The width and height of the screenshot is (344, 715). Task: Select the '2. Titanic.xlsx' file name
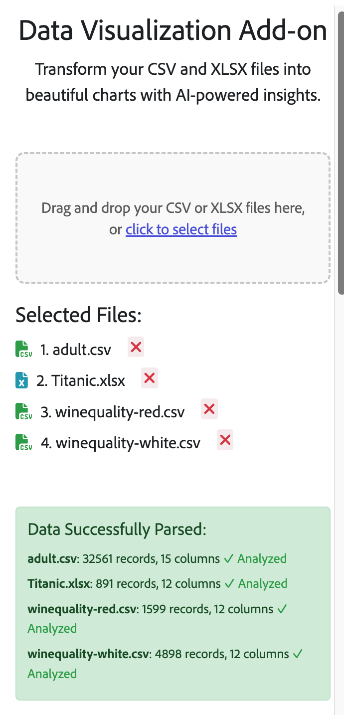point(81,381)
